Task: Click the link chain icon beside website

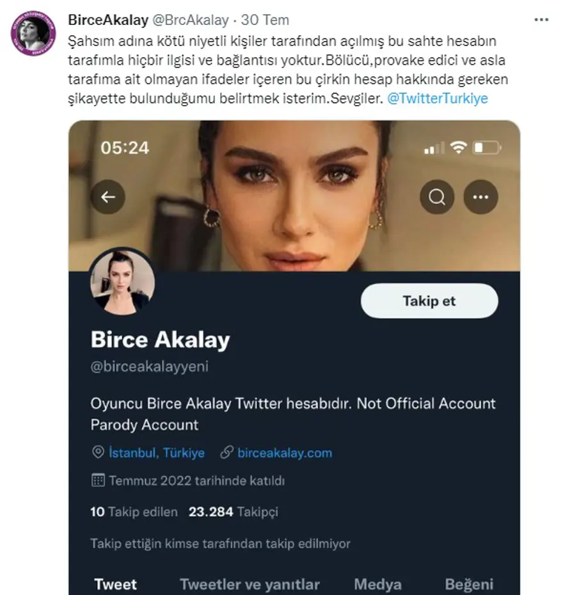Action: (x=226, y=453)
